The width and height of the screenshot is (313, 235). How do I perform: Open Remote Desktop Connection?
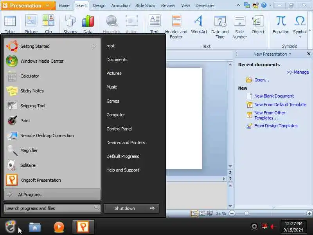52,136
